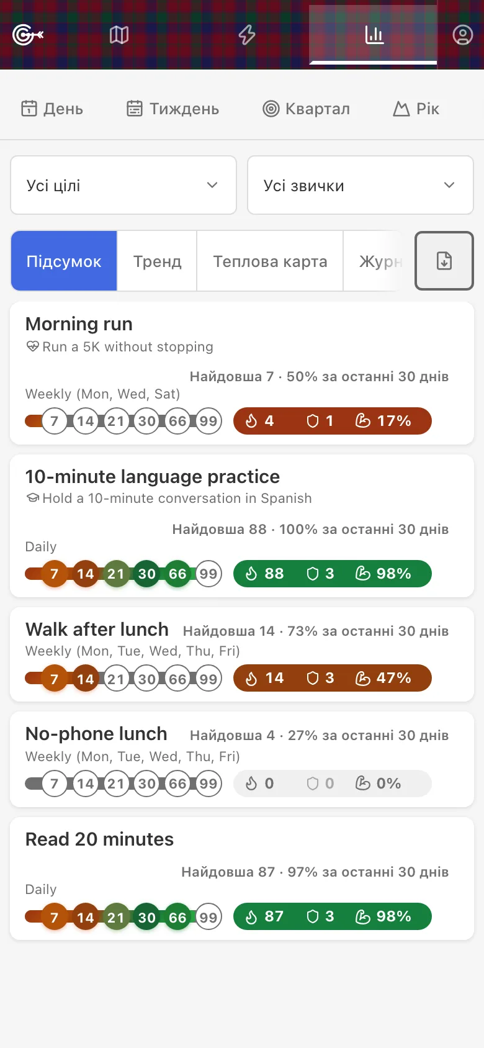Select the Тиждень period view
Screen dimensions: 484x1048
click(173, 109)
